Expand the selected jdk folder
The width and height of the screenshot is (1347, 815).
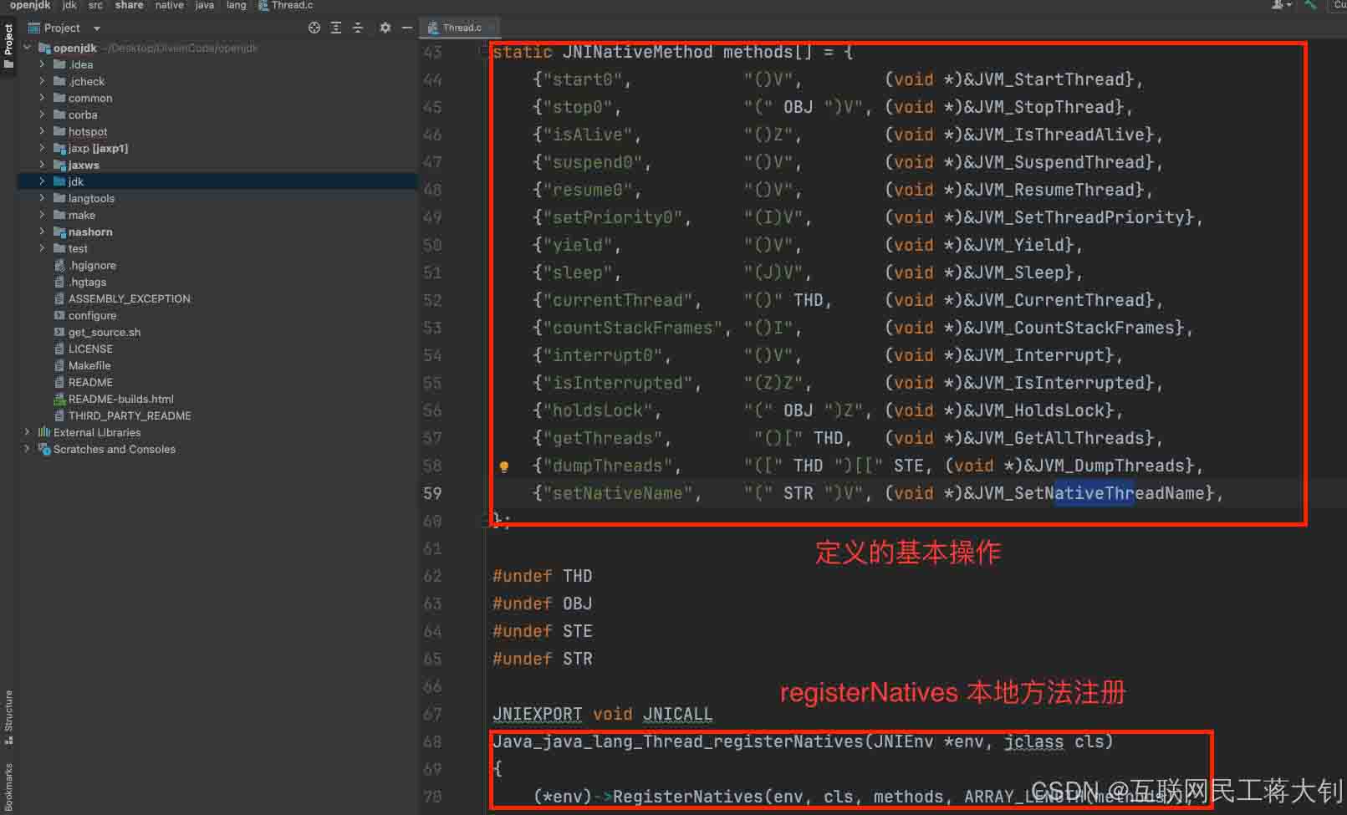click(x=42, y=181)
